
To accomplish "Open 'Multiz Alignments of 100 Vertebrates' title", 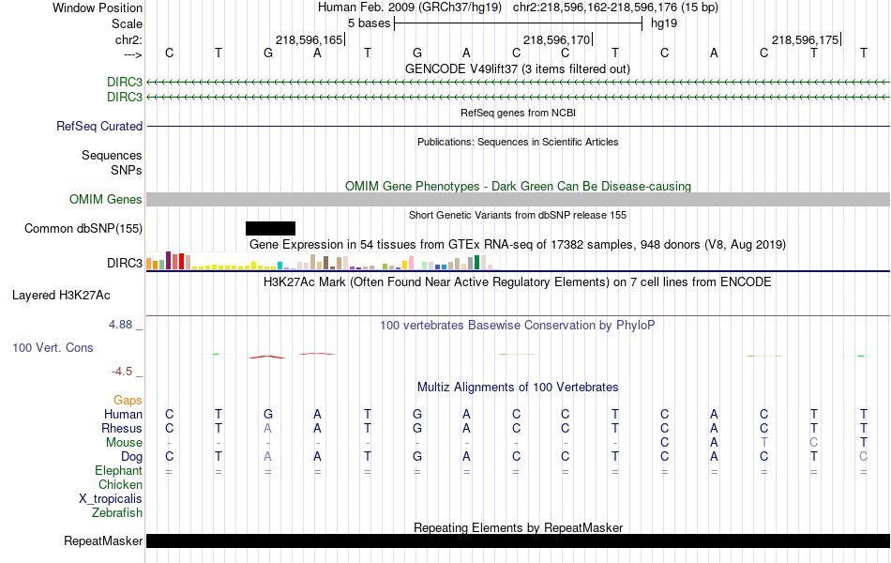I will 518,388.
